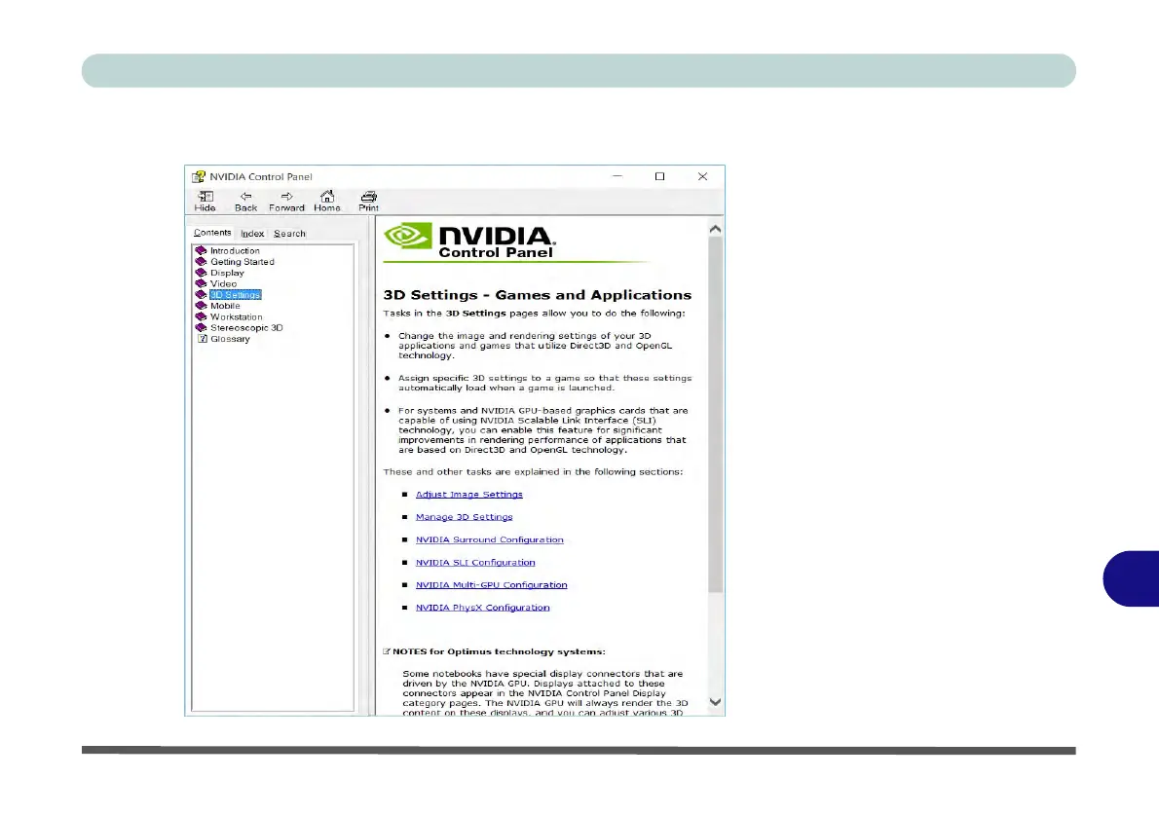Click the Getting Started book icon
The height and width of the screenshot is (816, 1159).
tap(201, 262)
